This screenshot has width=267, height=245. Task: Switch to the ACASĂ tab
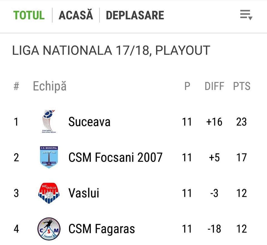[x=76, y=14]
